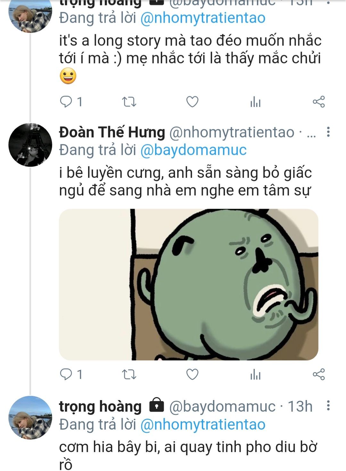Open more options on Đoàn Thế Hưng's tweet
The height and width of the screenshot is (471, 346).
pyautogui.click(x=328, y=132)
